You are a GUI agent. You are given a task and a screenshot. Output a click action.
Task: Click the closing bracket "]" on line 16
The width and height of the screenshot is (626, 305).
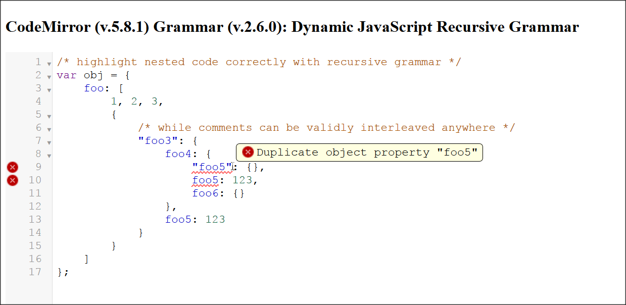[x=87, y=259]
